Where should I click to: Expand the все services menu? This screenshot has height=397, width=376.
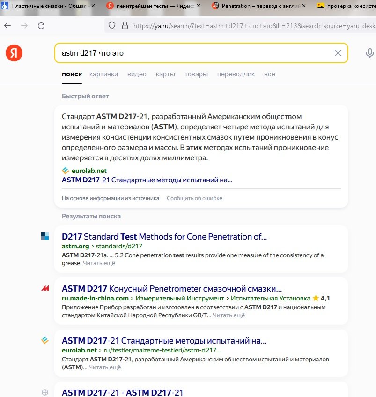(x=270, y=74)
